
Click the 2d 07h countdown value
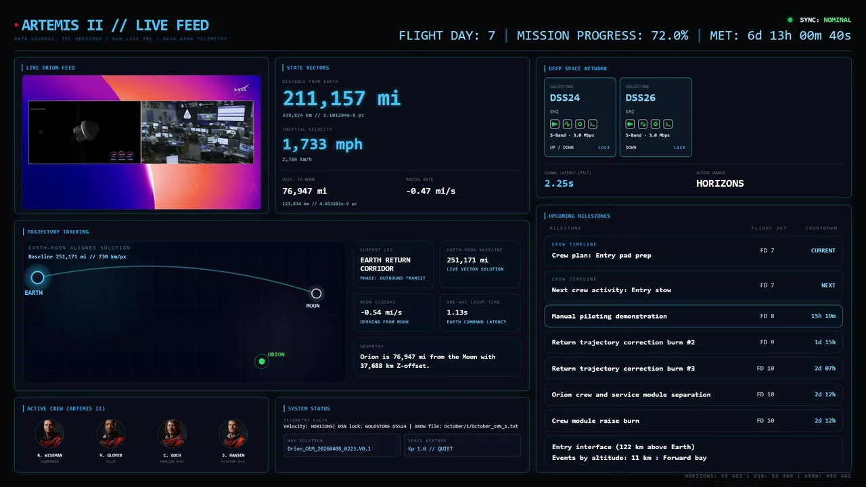click(825, 369)
